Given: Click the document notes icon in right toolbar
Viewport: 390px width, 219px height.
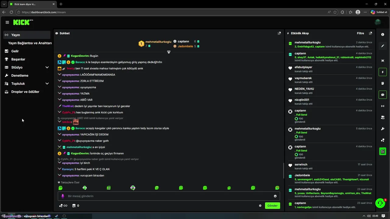Looking at the screenshot, I should coord(383,83).
